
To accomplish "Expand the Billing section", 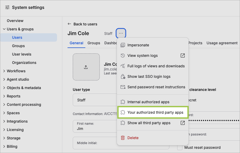I will tap(4, 146).
